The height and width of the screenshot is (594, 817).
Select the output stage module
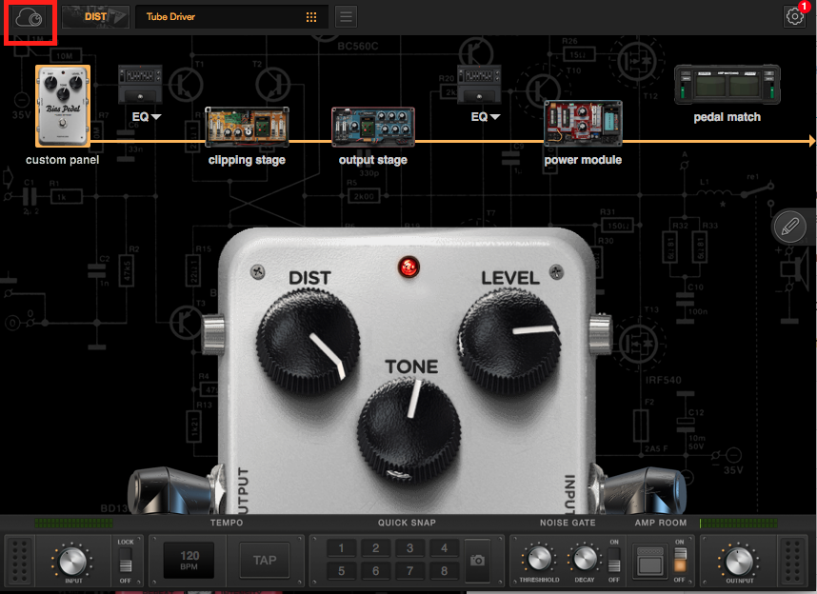[x=372, y=128]
